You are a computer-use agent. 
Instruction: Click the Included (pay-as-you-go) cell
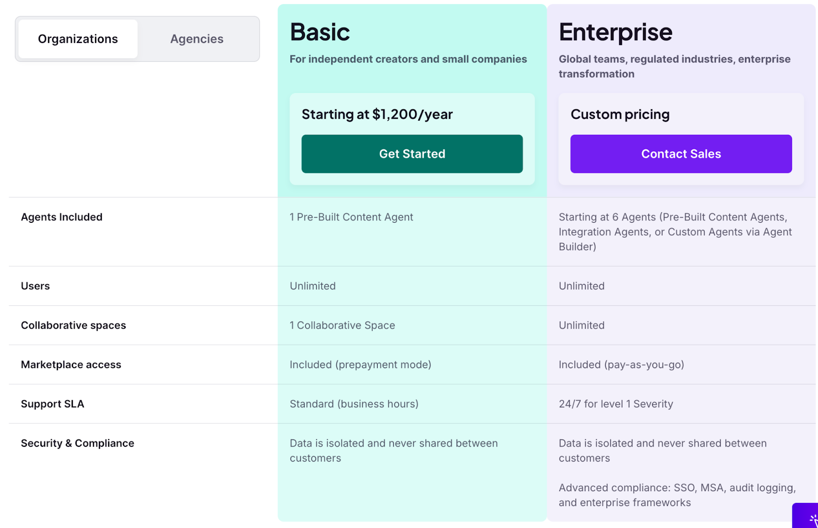click(621, 364)
